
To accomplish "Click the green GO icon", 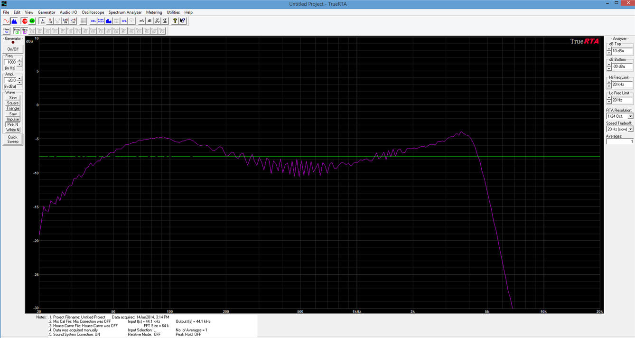I will (x=32, y=21).
